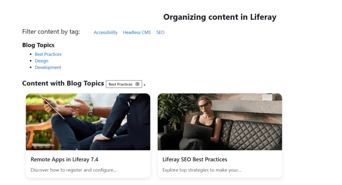Remove the Best Practices filter chip
Image resolution: width=342 pixels, height=185 pixels.
coord(137,84)
